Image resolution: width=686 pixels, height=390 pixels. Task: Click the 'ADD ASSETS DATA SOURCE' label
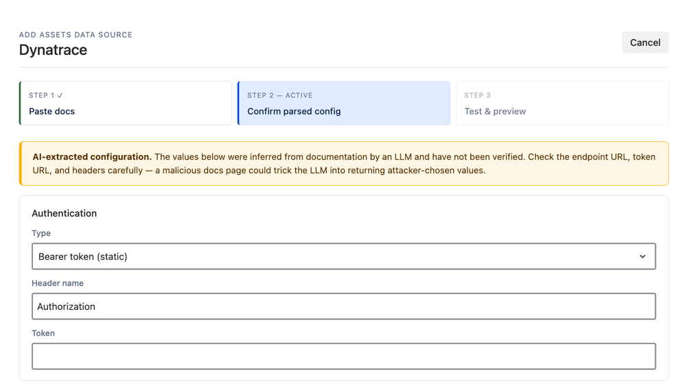coord(76,35)
